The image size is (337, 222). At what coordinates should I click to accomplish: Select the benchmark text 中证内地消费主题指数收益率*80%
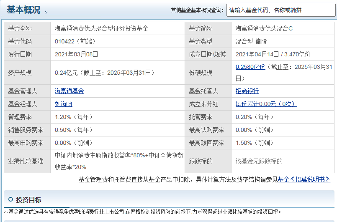(x=100, y=155)
